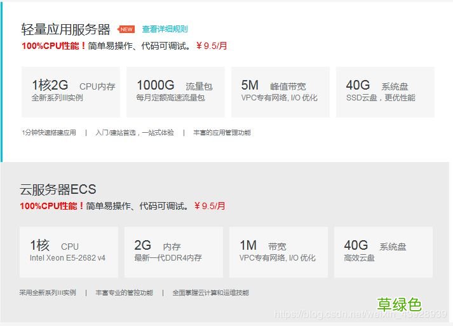Viewport: 453px width, 326px height.
Task: Click the red NEW badge icon
Action: click(x=126, y=29)
